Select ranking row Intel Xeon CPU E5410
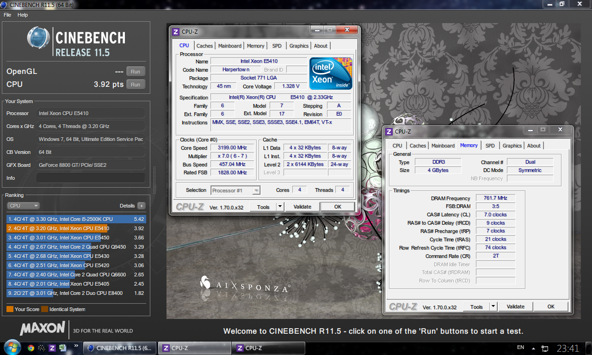Viewport: 592px width, 355px height. click(76, 228)
